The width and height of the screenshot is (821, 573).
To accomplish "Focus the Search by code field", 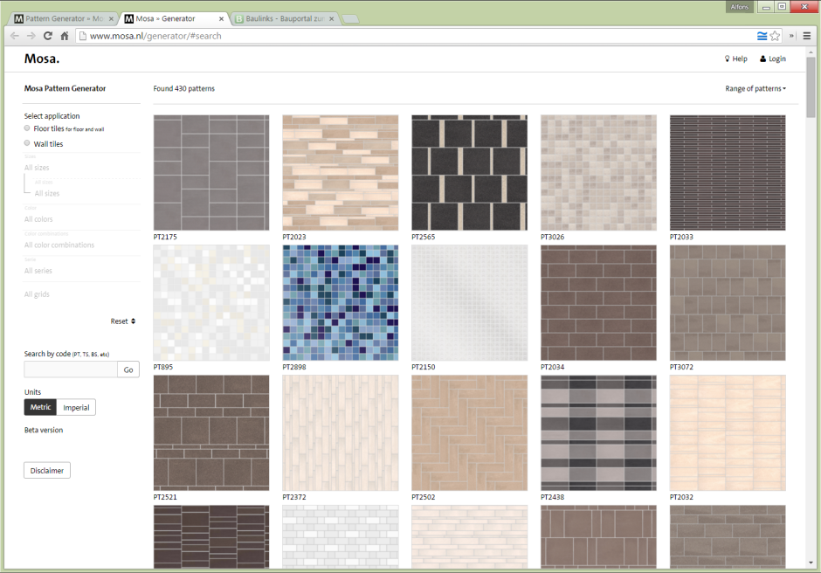I will point(71,369).
